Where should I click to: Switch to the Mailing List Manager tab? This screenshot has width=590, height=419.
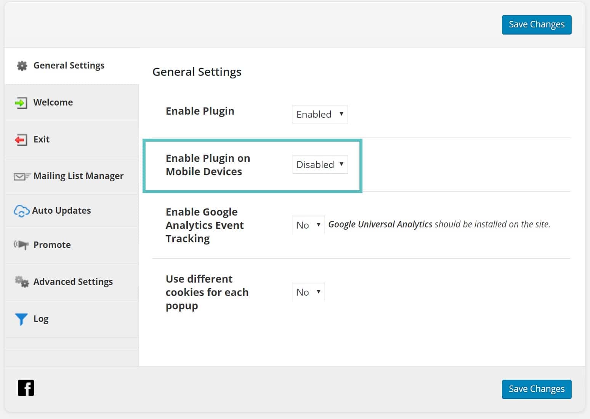click(78, 176)
